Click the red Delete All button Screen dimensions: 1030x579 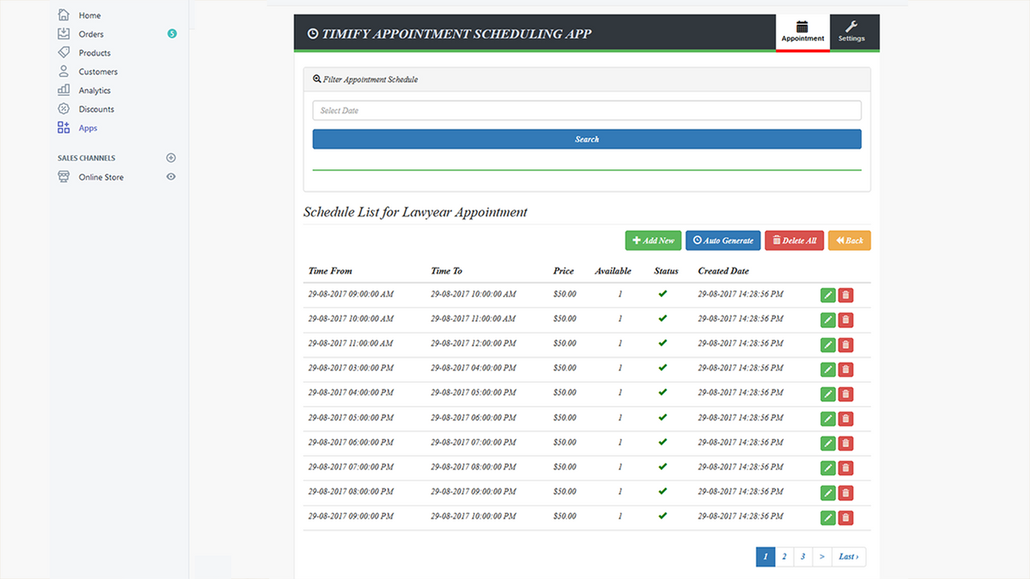[794, 240]
